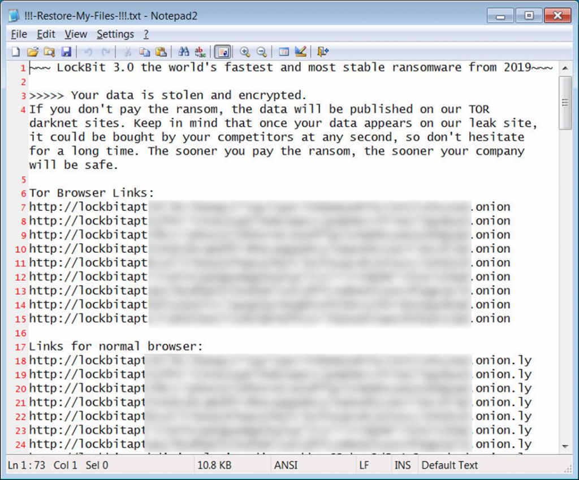Click the Save floppy disk icon
This screenshot has height=480, width=579.
click(x=66, y=52)
